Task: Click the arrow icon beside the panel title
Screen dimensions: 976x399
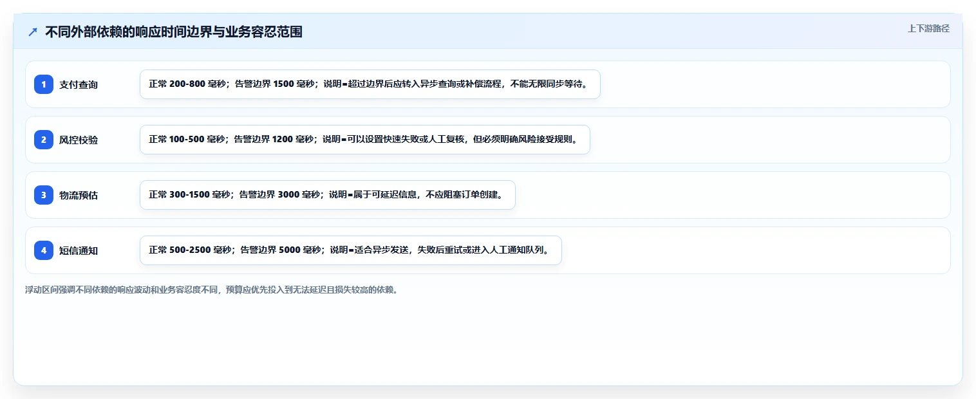Action: click(x=33, y=32)
